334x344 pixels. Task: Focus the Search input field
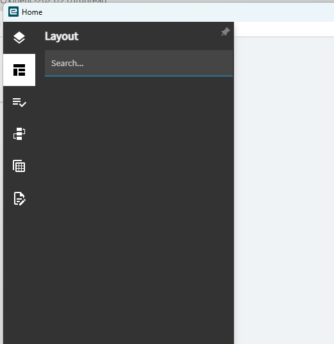[x=138, y=63]
